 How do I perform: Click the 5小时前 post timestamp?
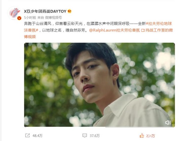30,18
